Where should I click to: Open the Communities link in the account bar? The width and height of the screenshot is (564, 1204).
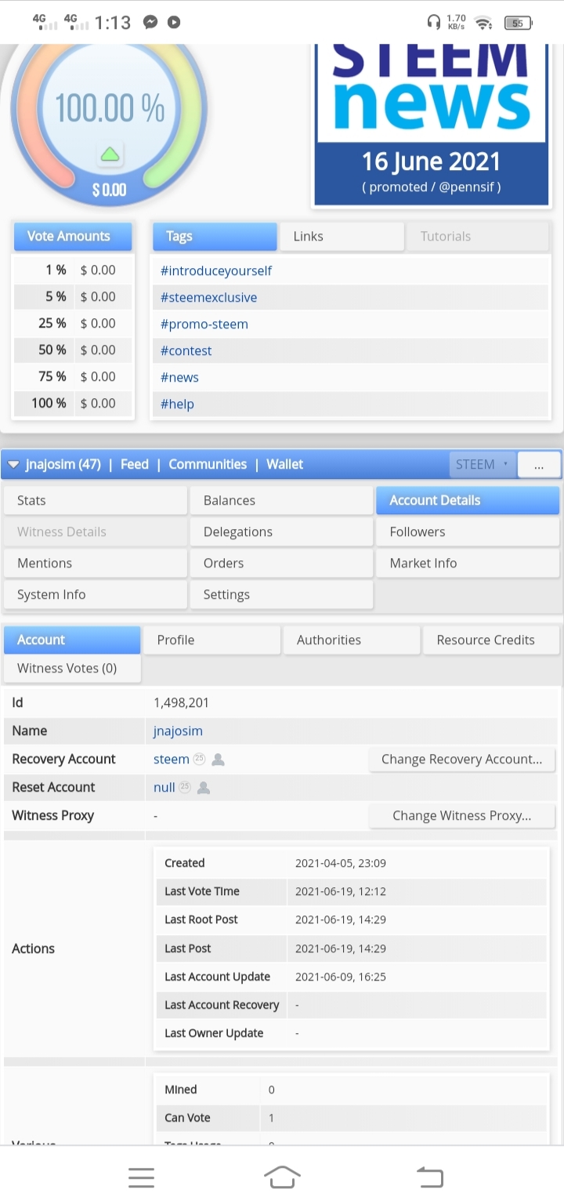click(x=208, y=464)
